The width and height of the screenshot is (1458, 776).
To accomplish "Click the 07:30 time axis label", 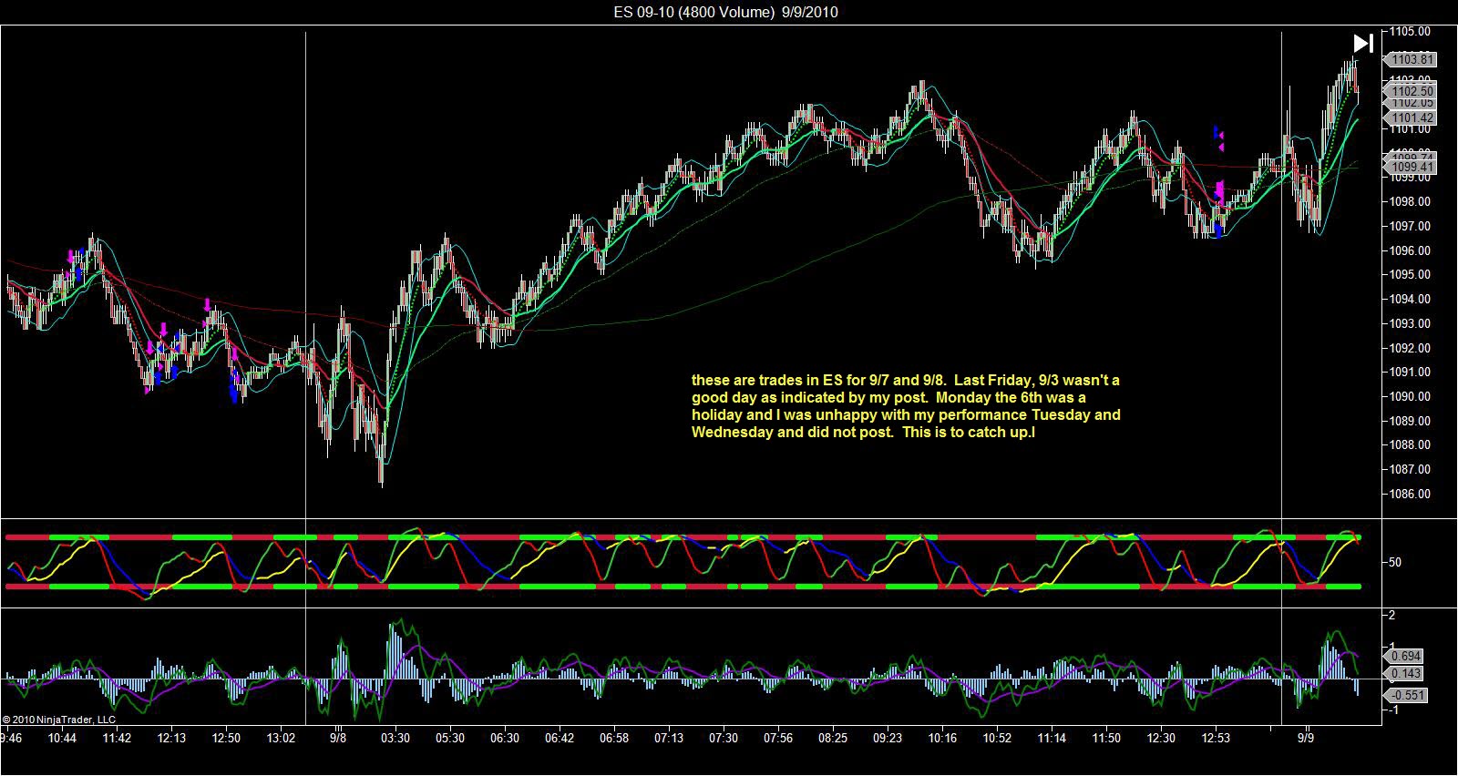I will tap(724, 738).
